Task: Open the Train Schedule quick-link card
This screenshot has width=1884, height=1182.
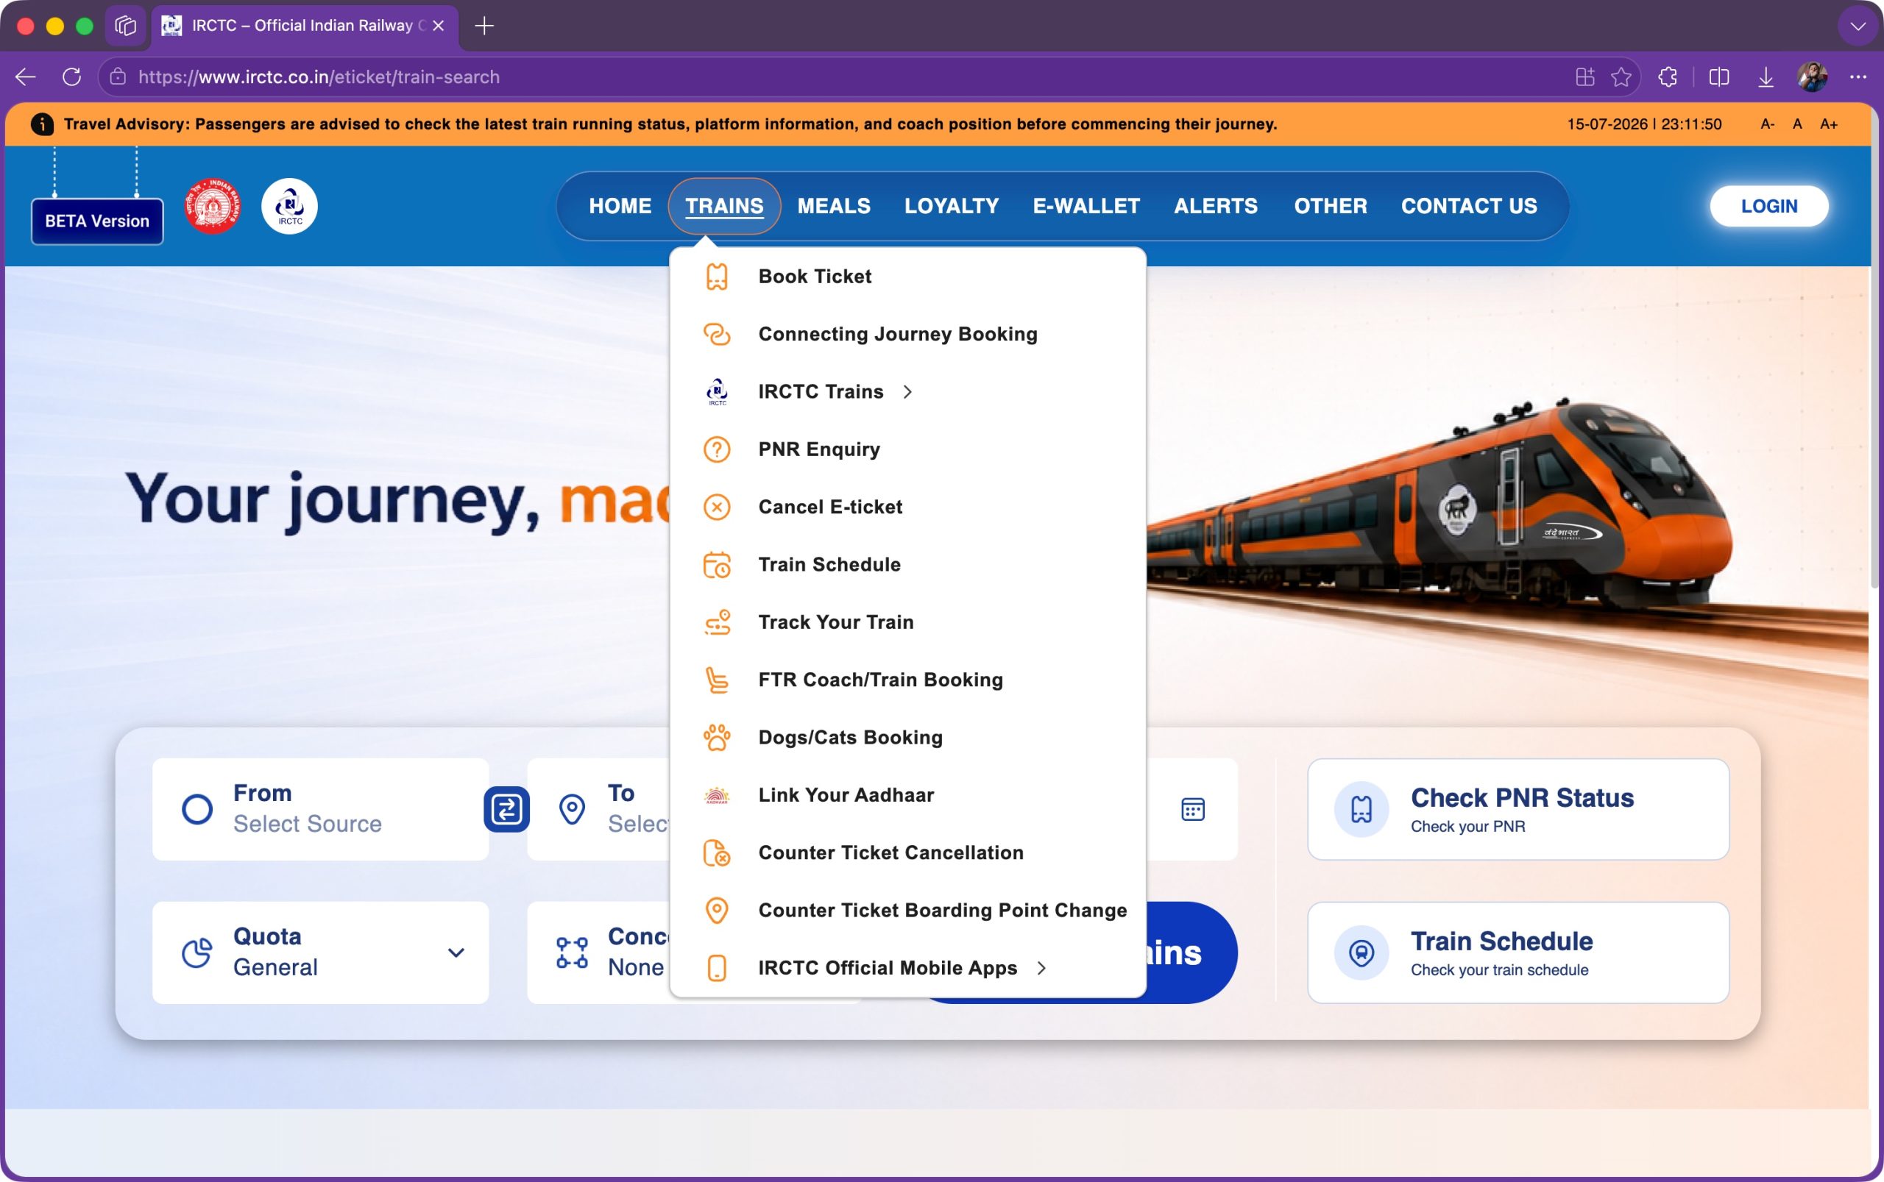Action: (1518, 953)
